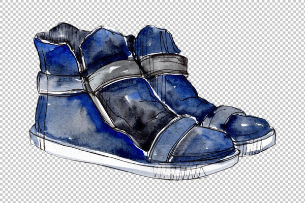305x203 pixels.
Task: Click the blue watercolor sneakers illustration
Action: 152,101
